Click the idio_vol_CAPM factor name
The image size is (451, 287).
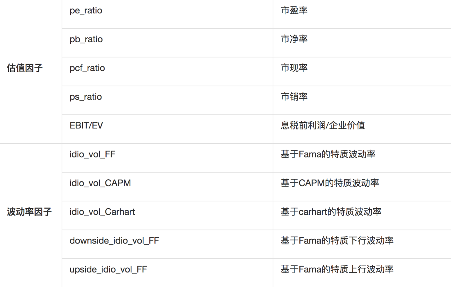click(100, 183)
